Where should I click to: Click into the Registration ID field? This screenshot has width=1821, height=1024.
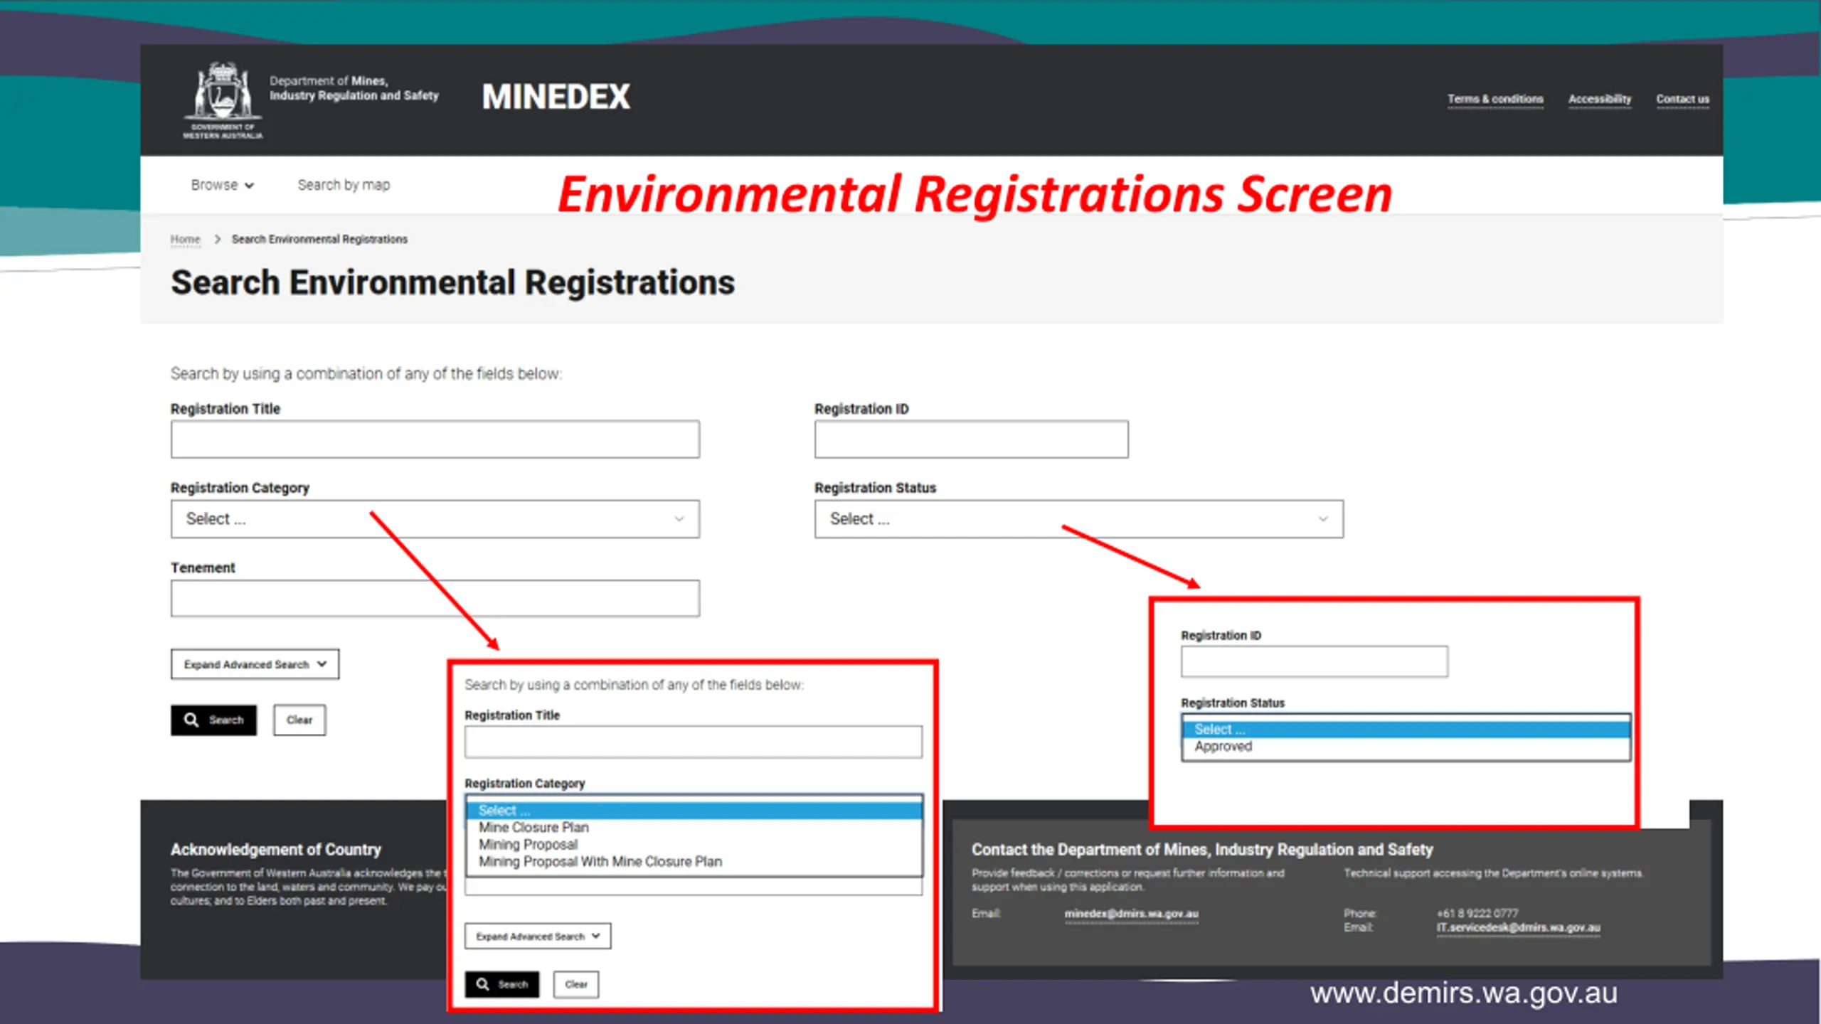click(971, 439)
